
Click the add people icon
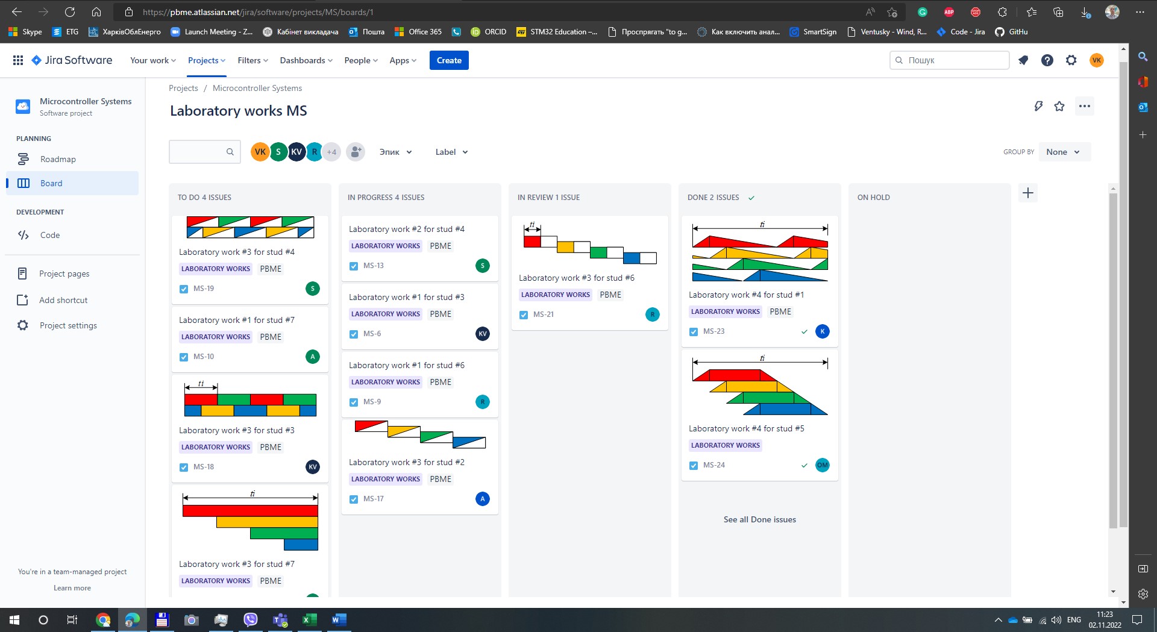pyautogui.click(x=356, y=152)
